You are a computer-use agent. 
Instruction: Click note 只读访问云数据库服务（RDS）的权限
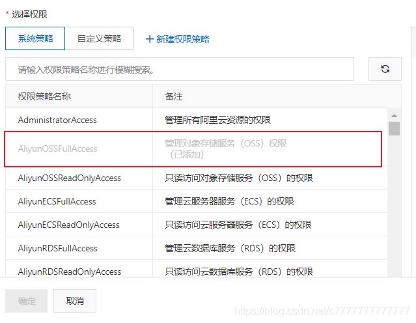pos(239,272)
